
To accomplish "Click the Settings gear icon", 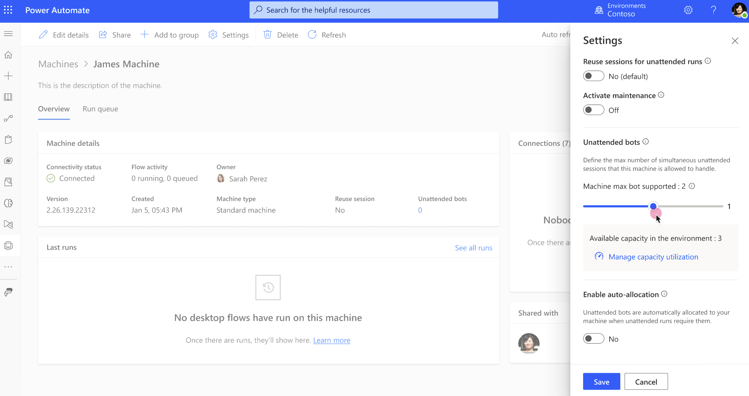I will pos(689,10).
